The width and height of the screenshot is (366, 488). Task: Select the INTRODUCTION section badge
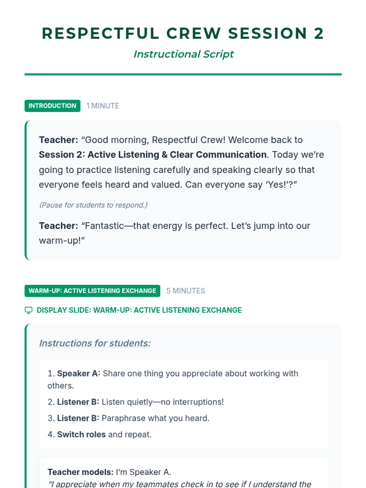click(x=52, y=106)
